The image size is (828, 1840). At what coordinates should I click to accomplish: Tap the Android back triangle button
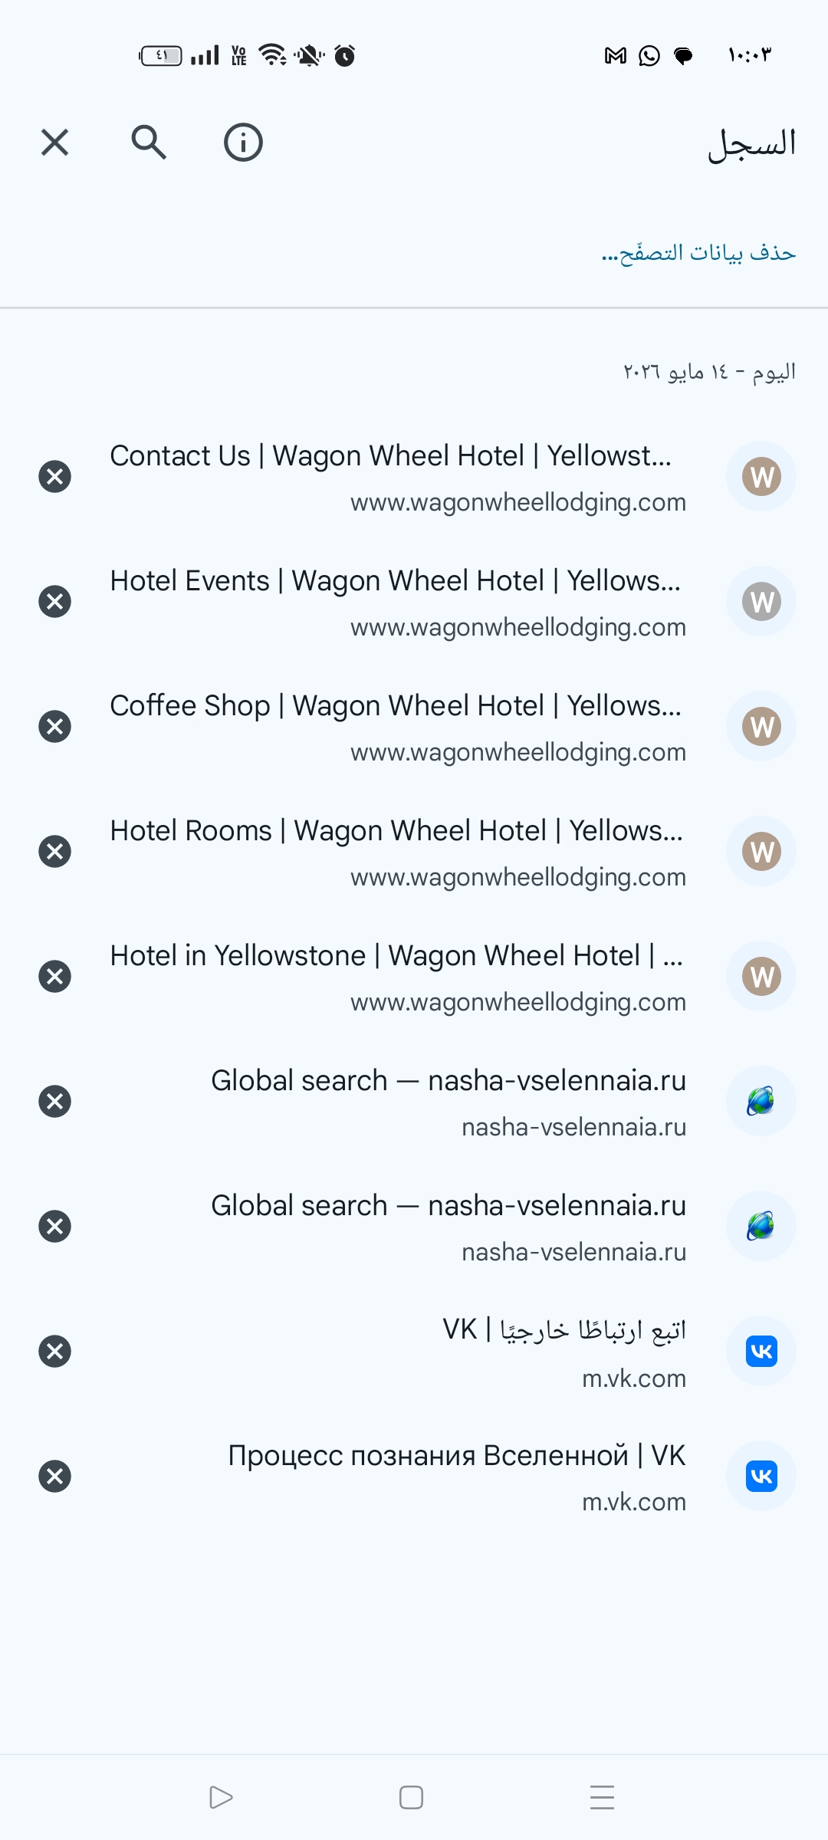pos(221,1797)
